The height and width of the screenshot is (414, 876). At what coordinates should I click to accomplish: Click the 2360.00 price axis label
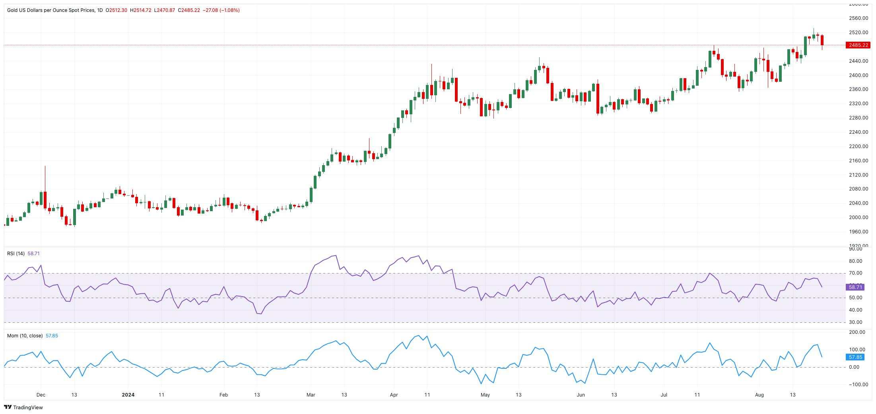point(858,89)
